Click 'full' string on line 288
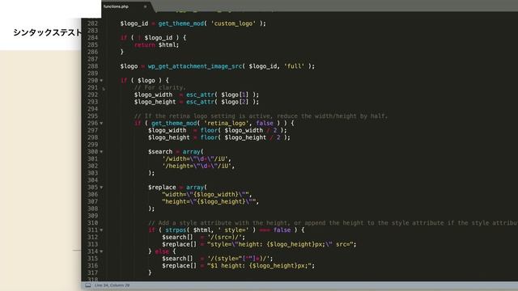This screenshot has width=518, height=291. tap(294, 66)
